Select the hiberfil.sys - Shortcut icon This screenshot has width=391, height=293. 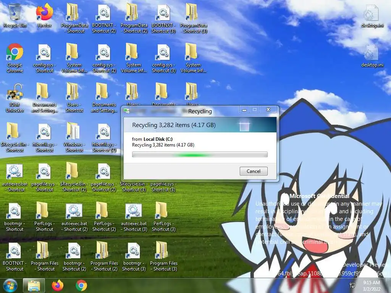click(45, 138)
